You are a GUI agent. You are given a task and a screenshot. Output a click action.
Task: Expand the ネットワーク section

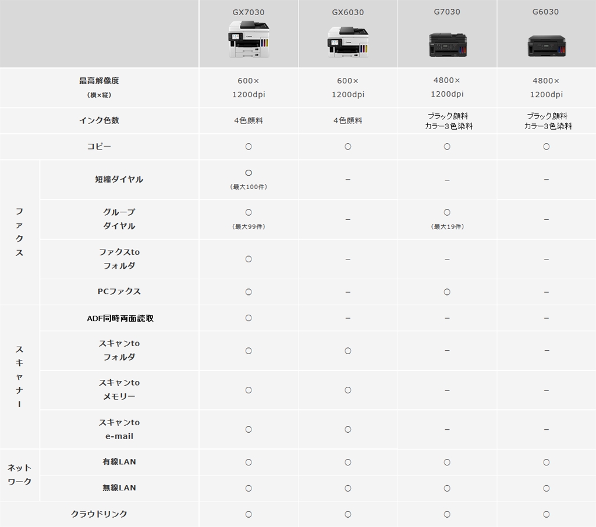(19, 475)
